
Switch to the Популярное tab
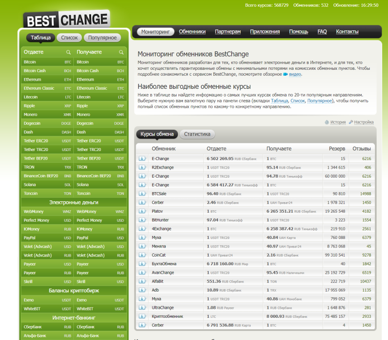(102, 38)
